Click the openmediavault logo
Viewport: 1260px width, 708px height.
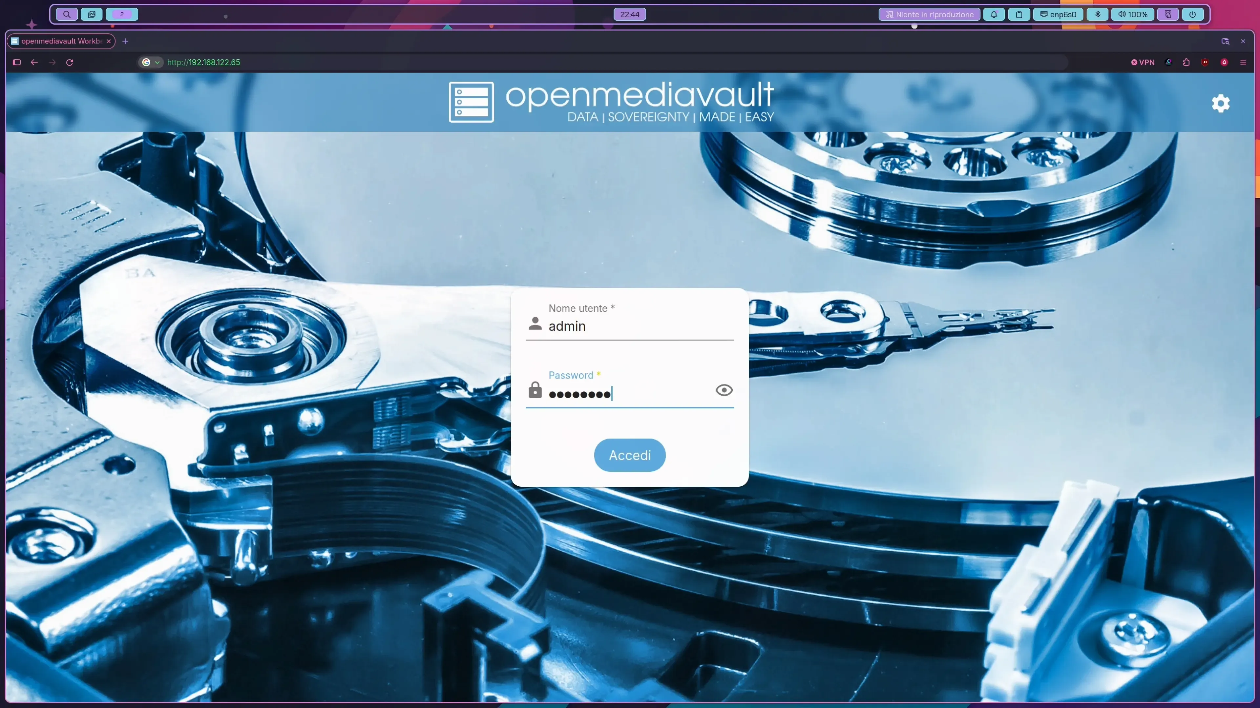[611, 102]
